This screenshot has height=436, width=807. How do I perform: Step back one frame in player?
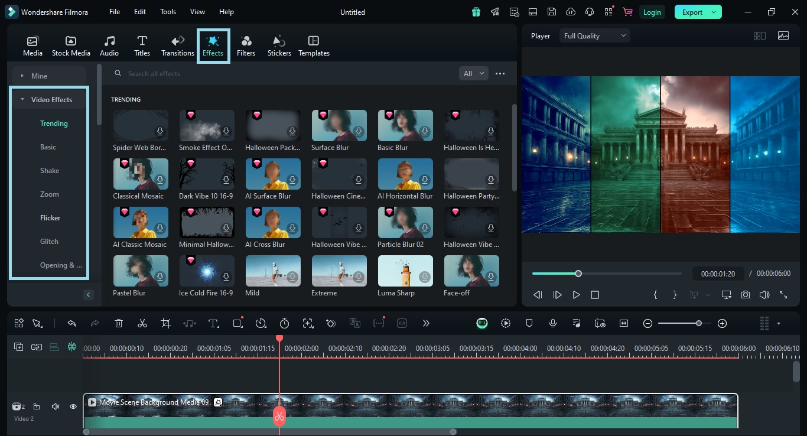coord(538,294)
